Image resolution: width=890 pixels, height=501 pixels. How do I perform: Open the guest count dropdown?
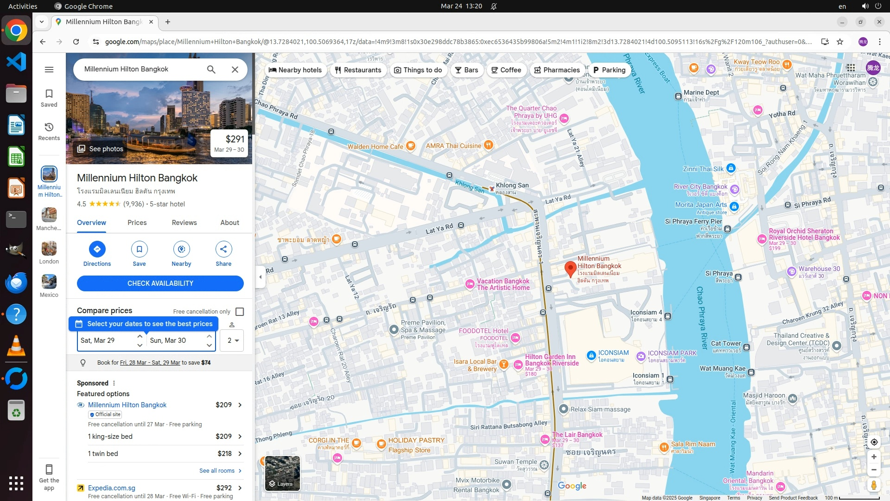(232, 340)
